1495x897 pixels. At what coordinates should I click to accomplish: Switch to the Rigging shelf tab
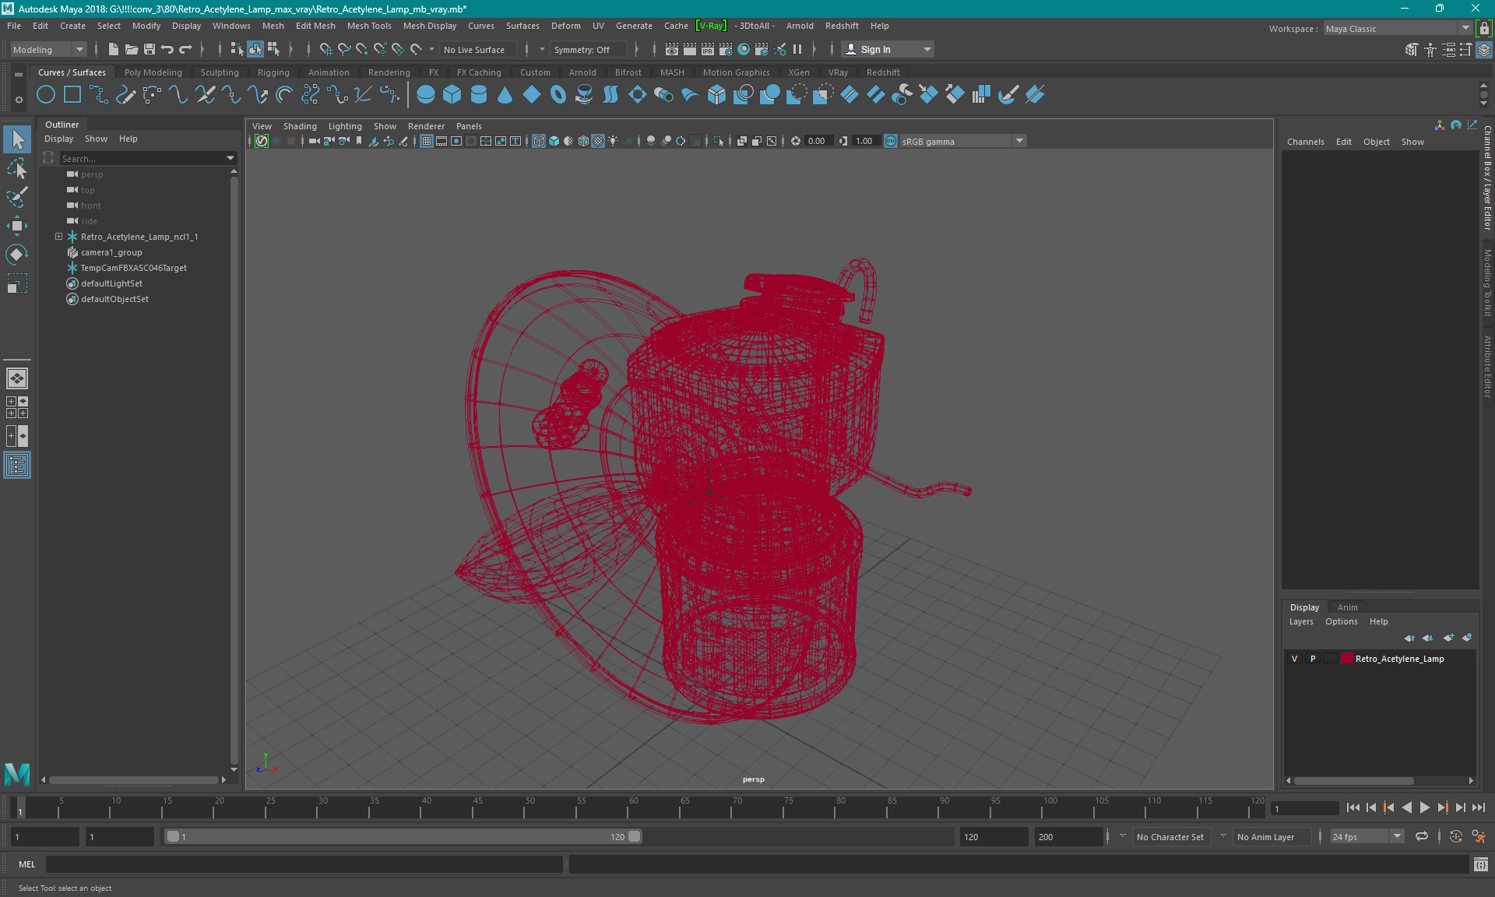click(x=273, y=72)
